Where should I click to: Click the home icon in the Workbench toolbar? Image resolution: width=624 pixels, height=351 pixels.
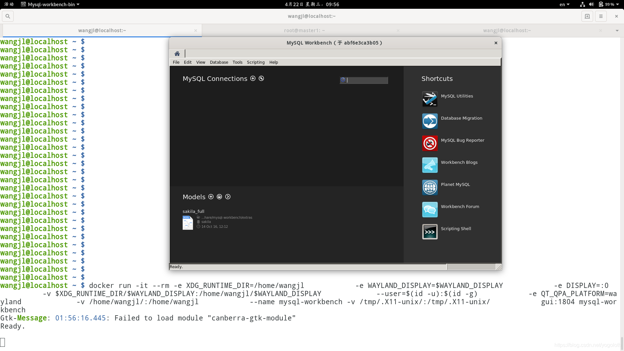point(177,53)
